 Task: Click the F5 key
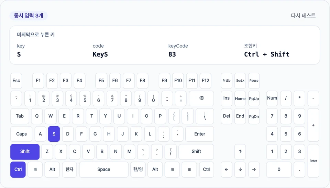pos(101,81)
